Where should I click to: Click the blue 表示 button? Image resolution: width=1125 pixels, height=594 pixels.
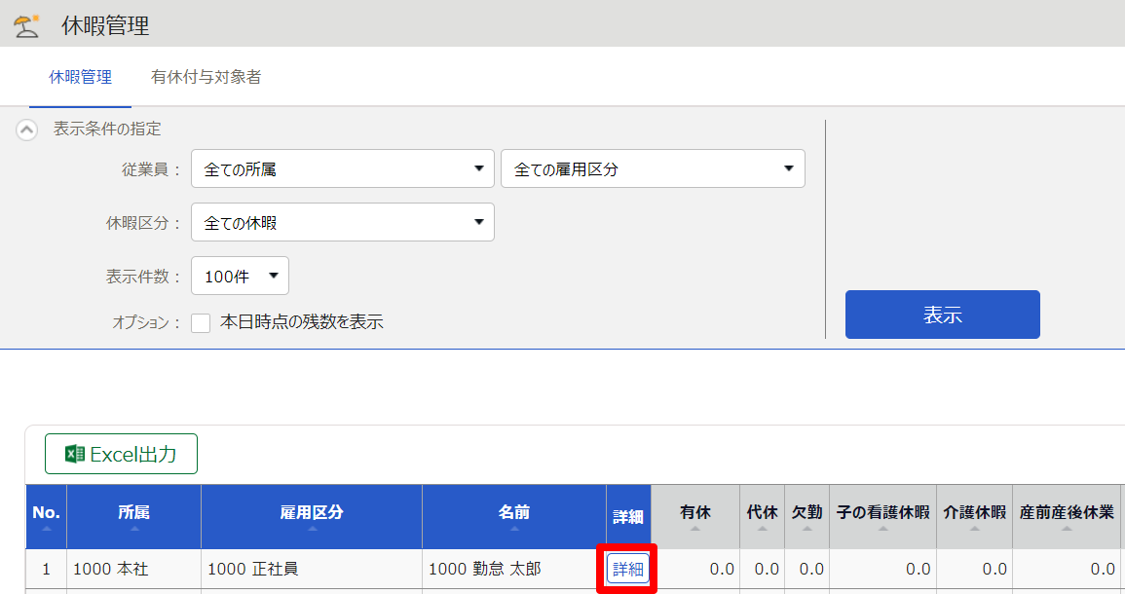(942, 315)
